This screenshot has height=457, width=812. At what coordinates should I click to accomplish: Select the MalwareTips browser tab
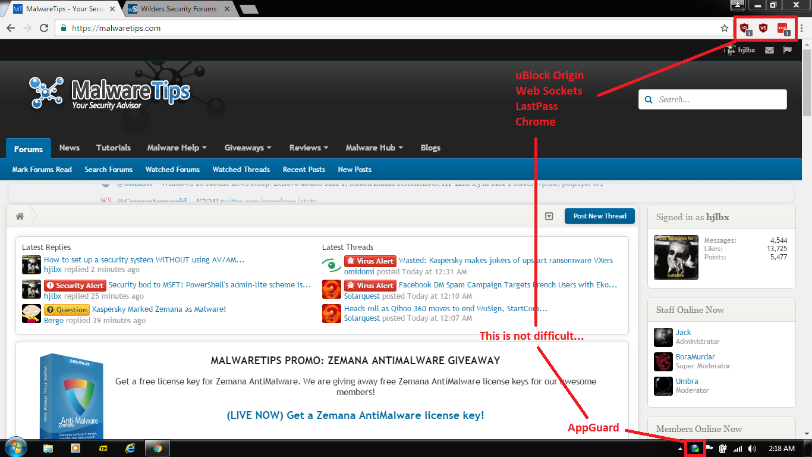click(x=65, y=9)
